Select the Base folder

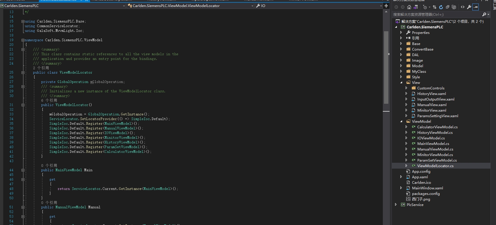pyautogui.click(x=416, y=44)
